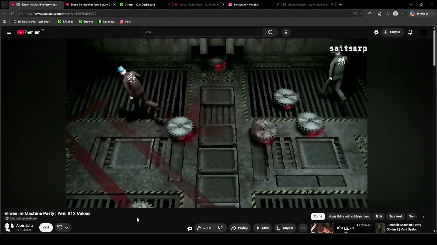Open the favorites list icon in browser toolbar
The image size is (437, 245).
point(387,14)
